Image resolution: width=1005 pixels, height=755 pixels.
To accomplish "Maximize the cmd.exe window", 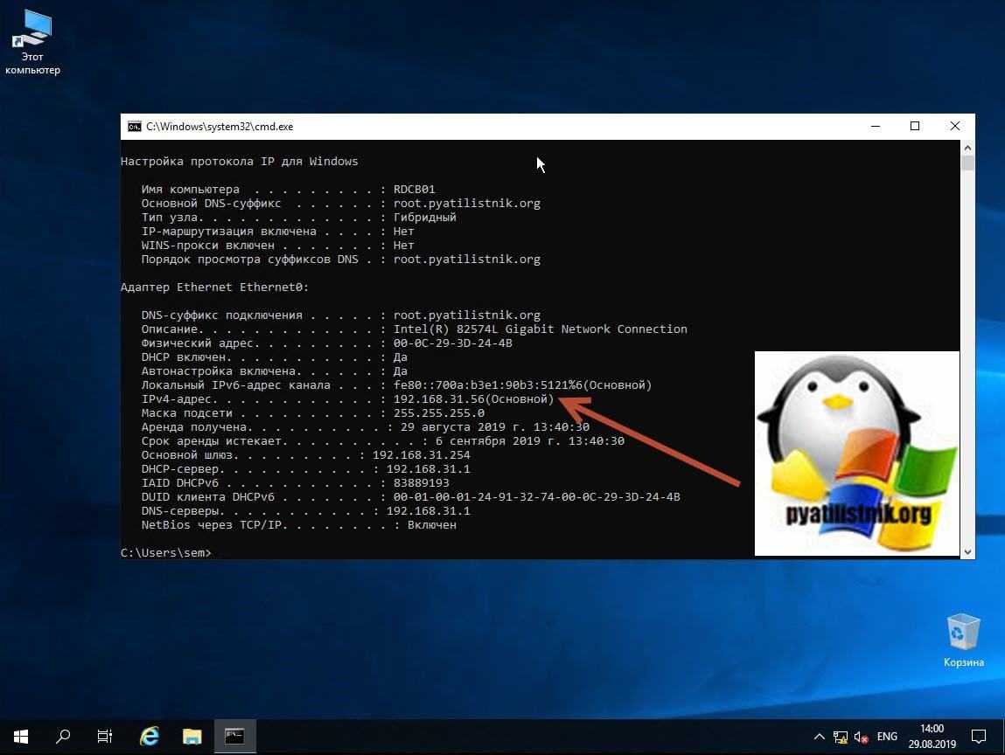I will tap(915, 127).
